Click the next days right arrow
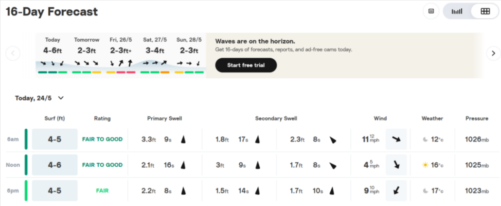 pos(493,53)
